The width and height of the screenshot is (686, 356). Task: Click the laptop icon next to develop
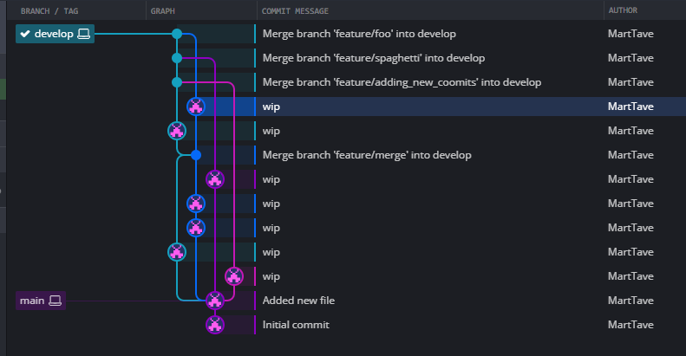(83, 34)
